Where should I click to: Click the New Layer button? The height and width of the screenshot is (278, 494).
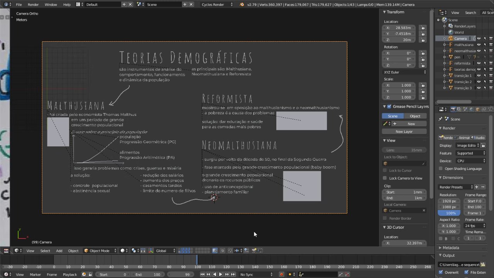(x=404, y=132)
